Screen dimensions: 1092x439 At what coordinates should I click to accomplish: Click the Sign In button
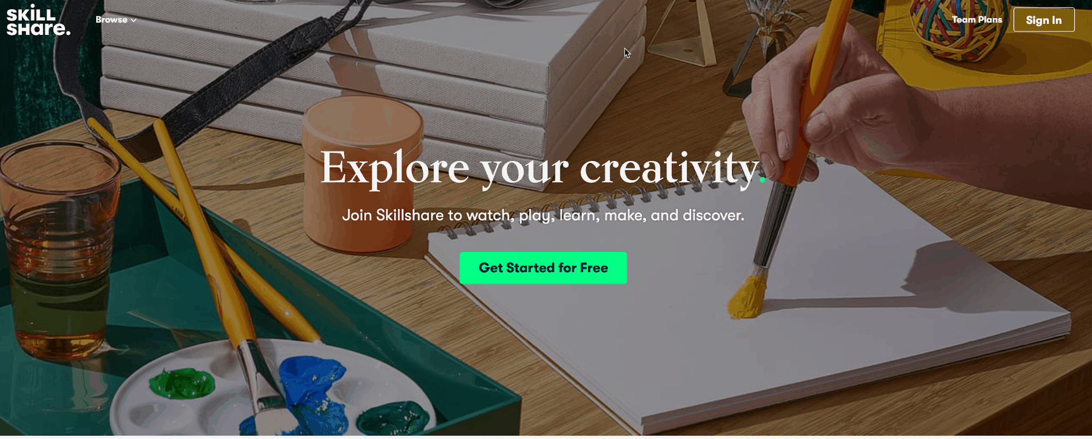1043,20
